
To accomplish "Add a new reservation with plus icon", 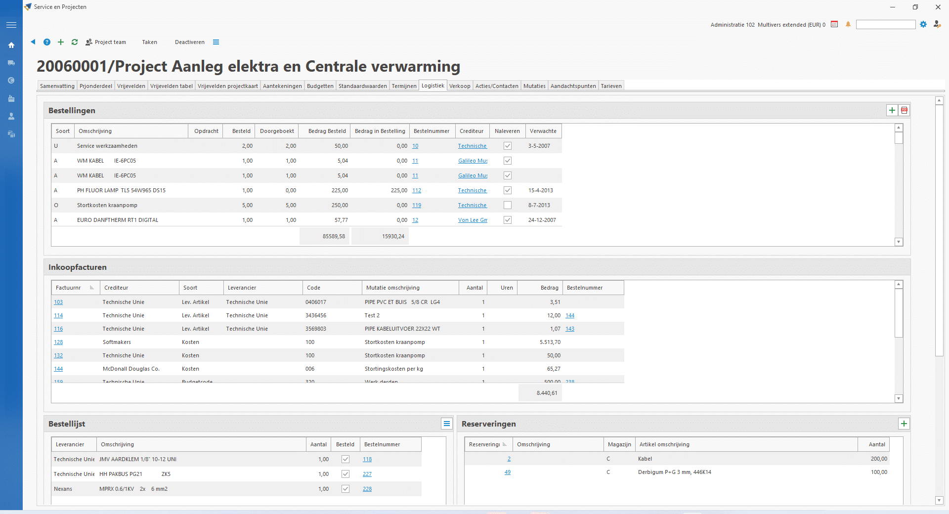I will pos(904,424).
